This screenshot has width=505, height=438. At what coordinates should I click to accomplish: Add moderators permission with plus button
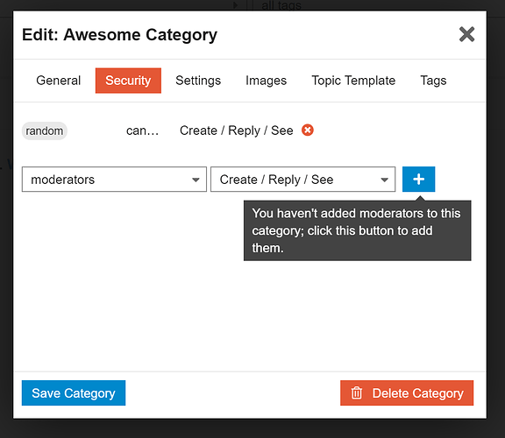click(x=418, y=180)
